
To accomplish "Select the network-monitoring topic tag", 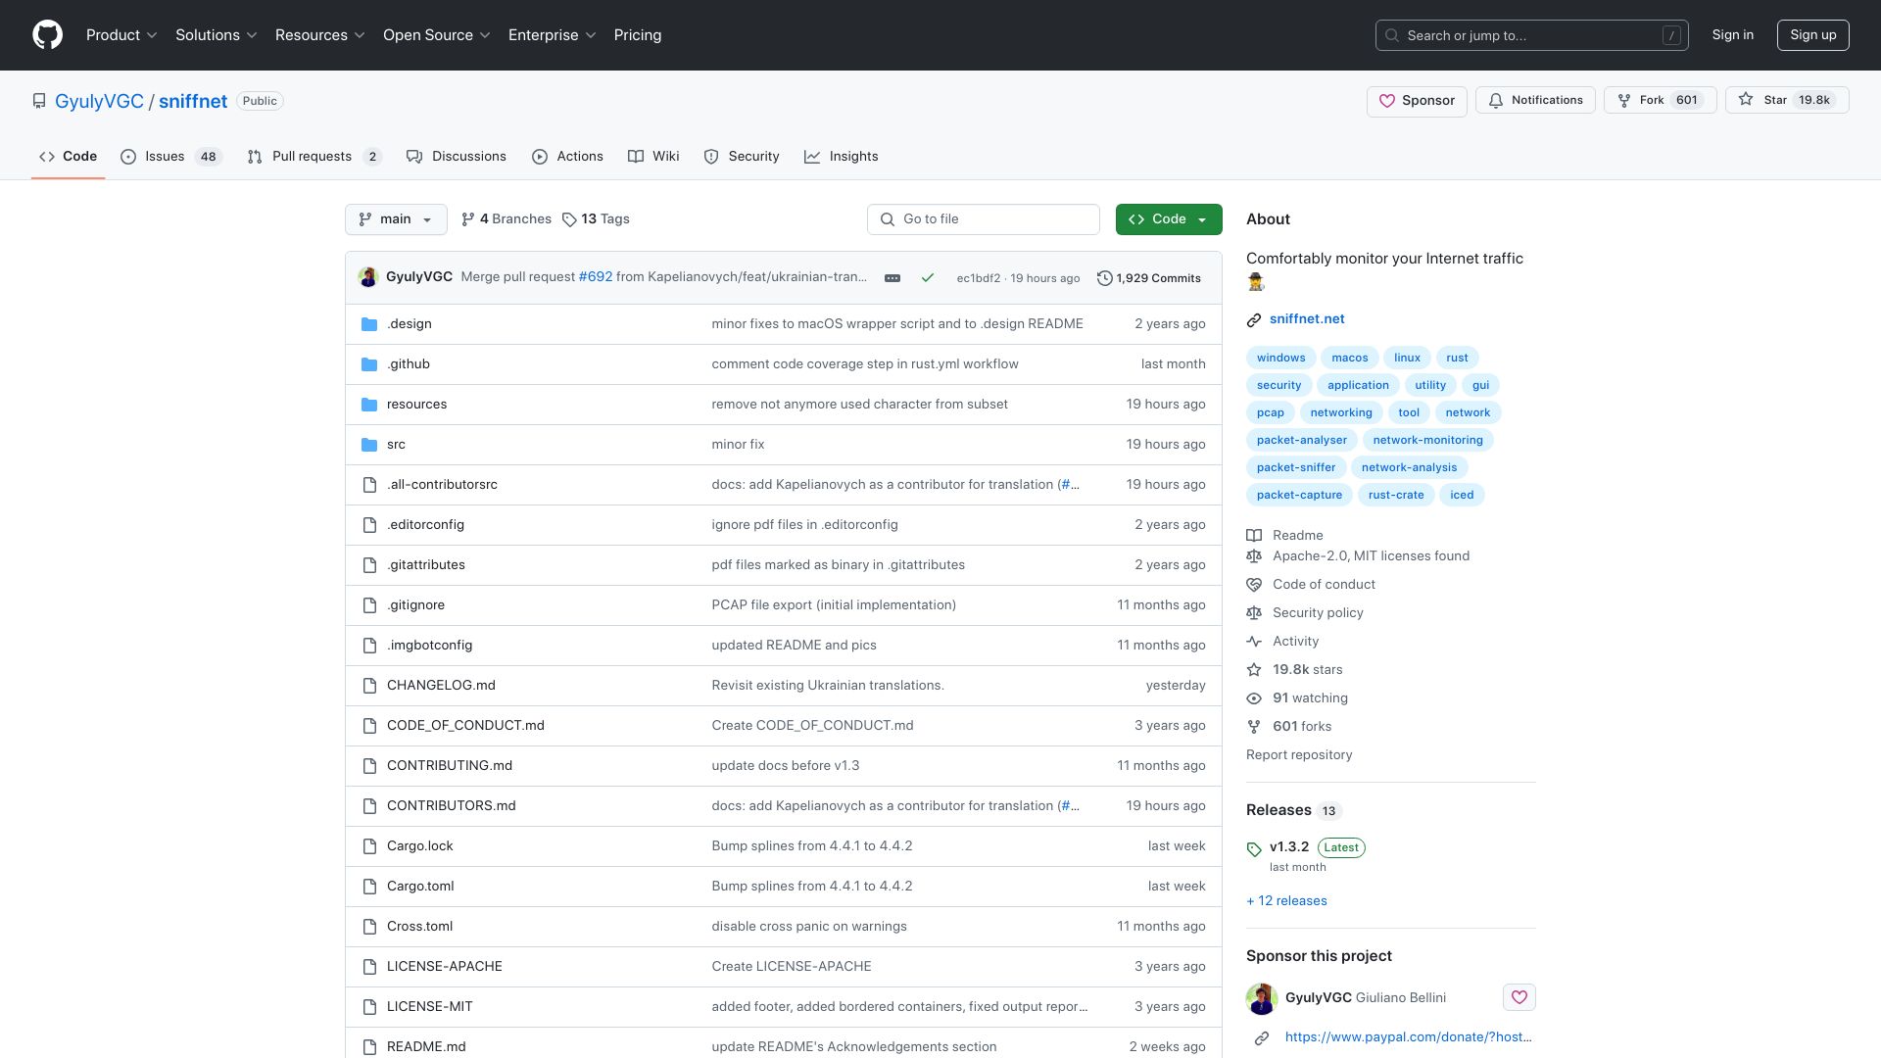I will [x=1427, y=441].
